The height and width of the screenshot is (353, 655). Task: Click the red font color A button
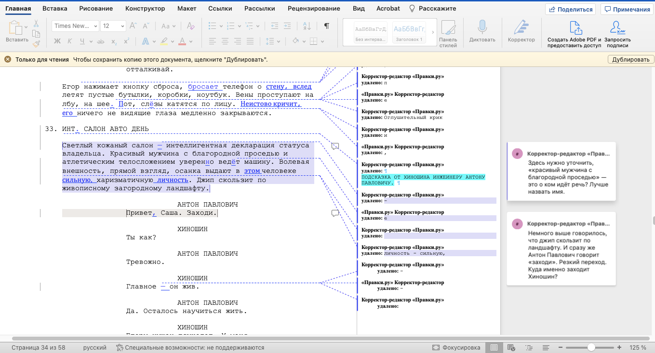click(182, 41)
